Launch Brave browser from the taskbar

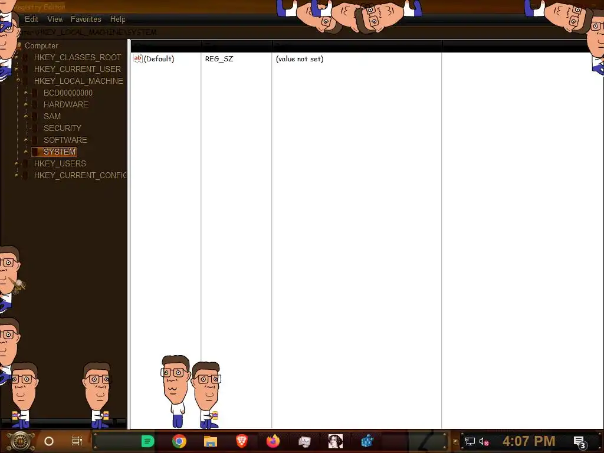tap(241, 441)
